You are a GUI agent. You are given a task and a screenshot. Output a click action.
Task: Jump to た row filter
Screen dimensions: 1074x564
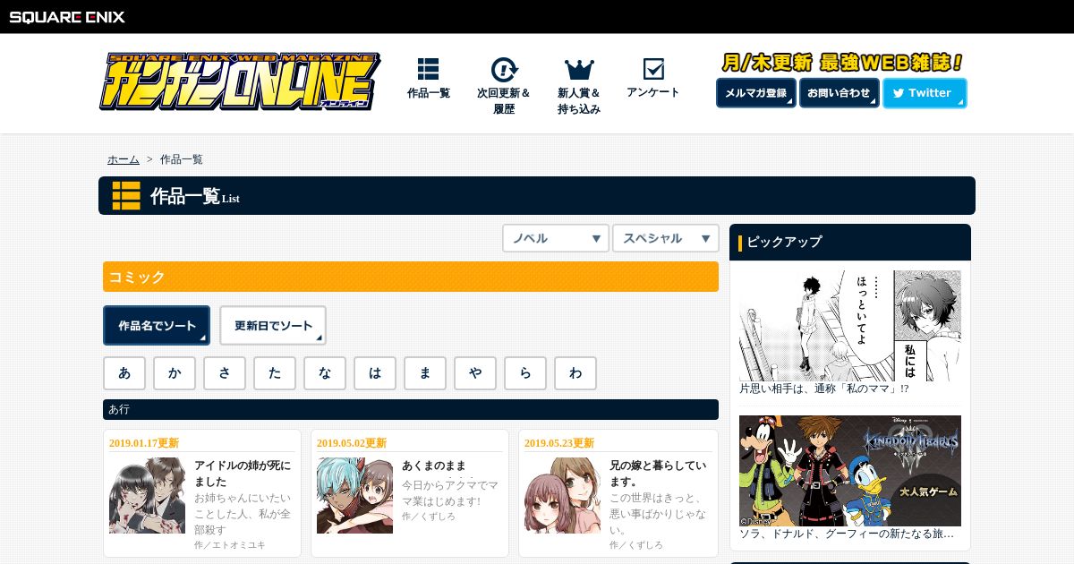click(x=275, y=373)
